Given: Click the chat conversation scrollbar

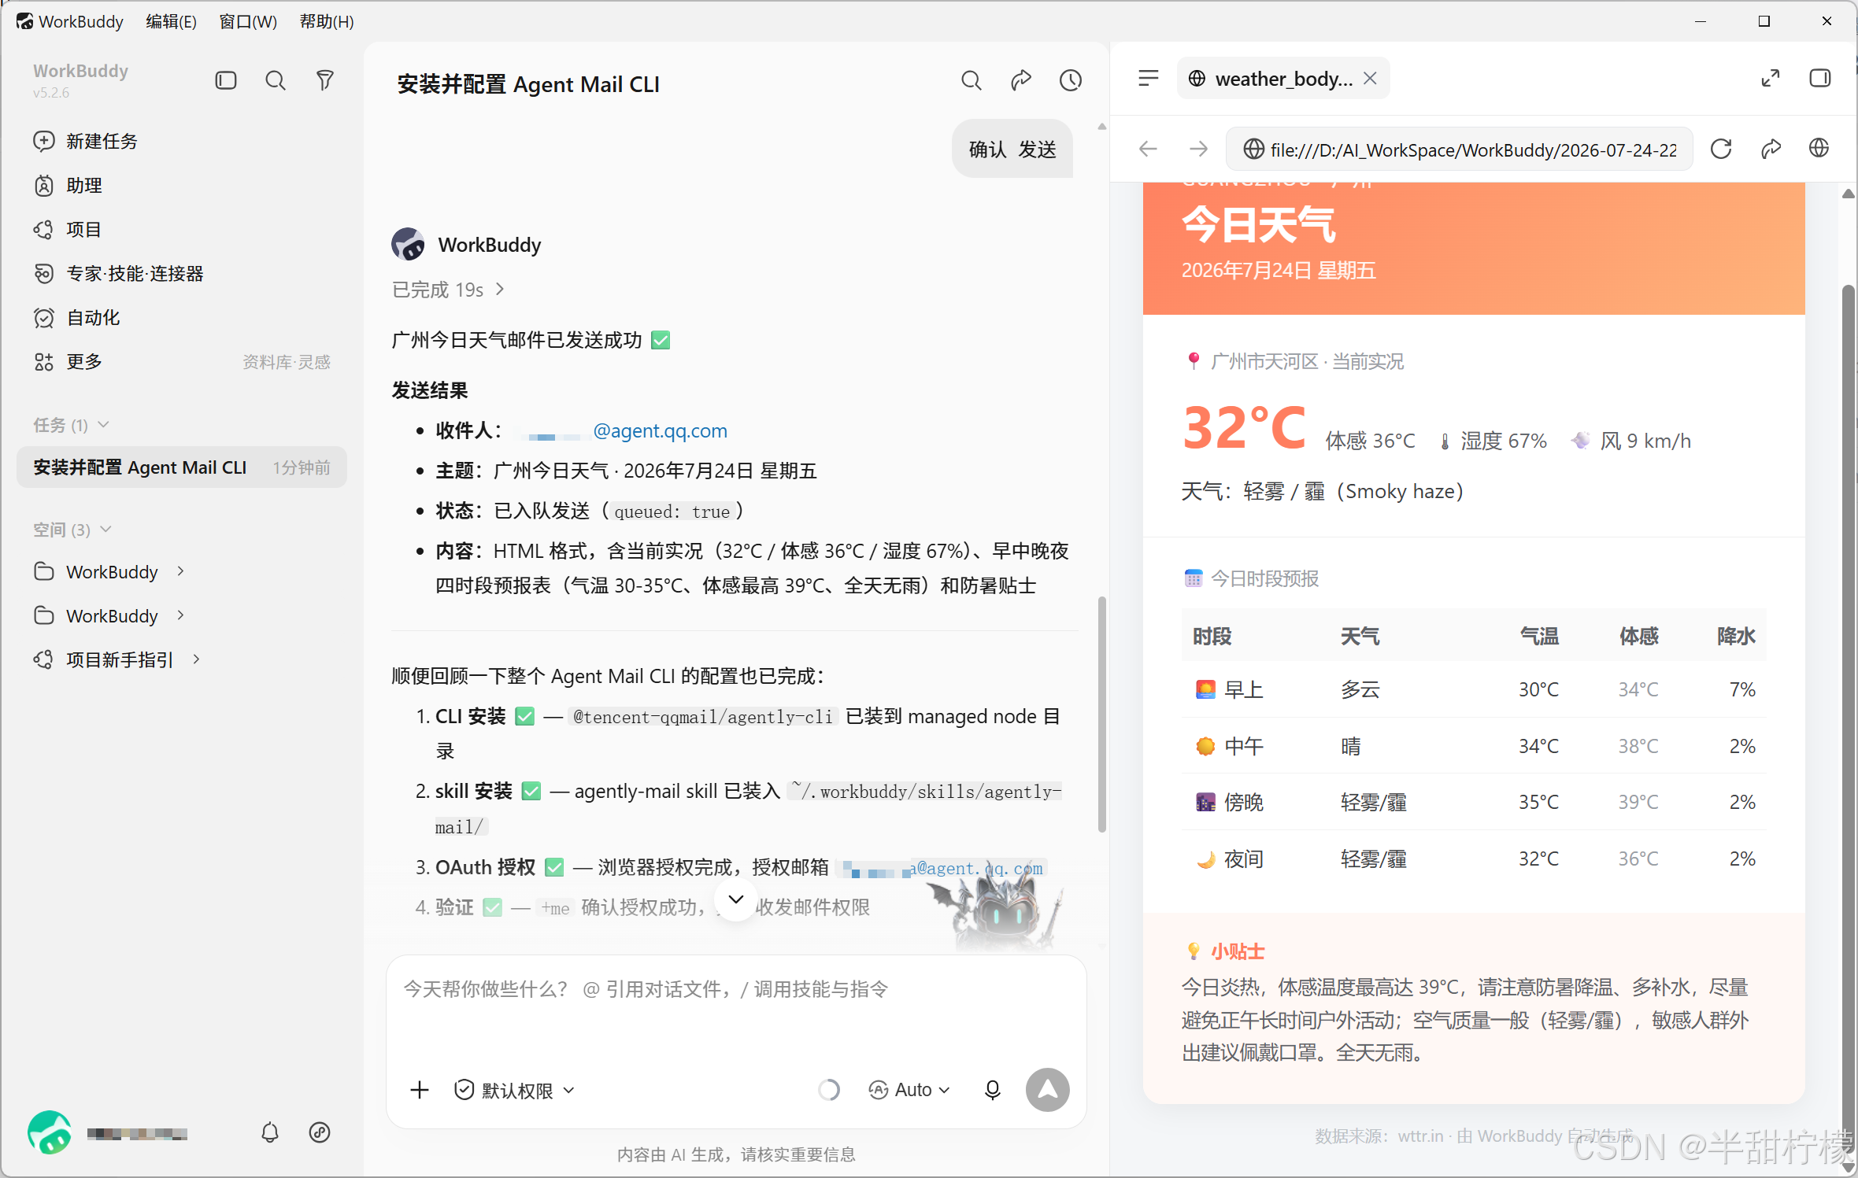Looking at the screenshot, I should [1102, 714].
